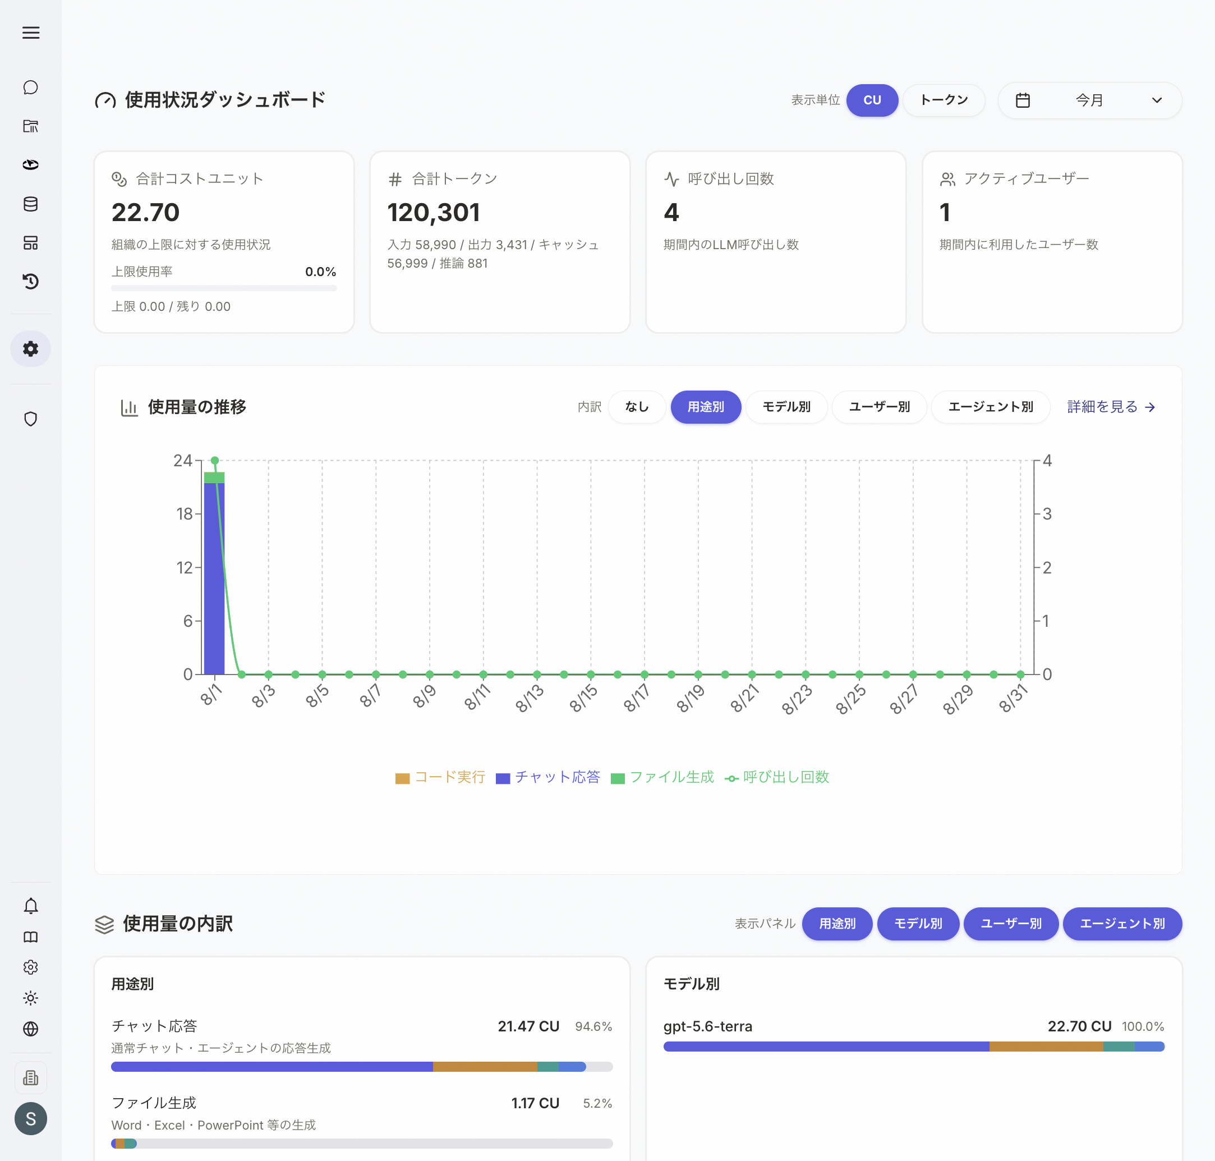The image size is (1215, 1161).
Task: Open the chat bubble icon in sidebar
Action: pos(30,88)
